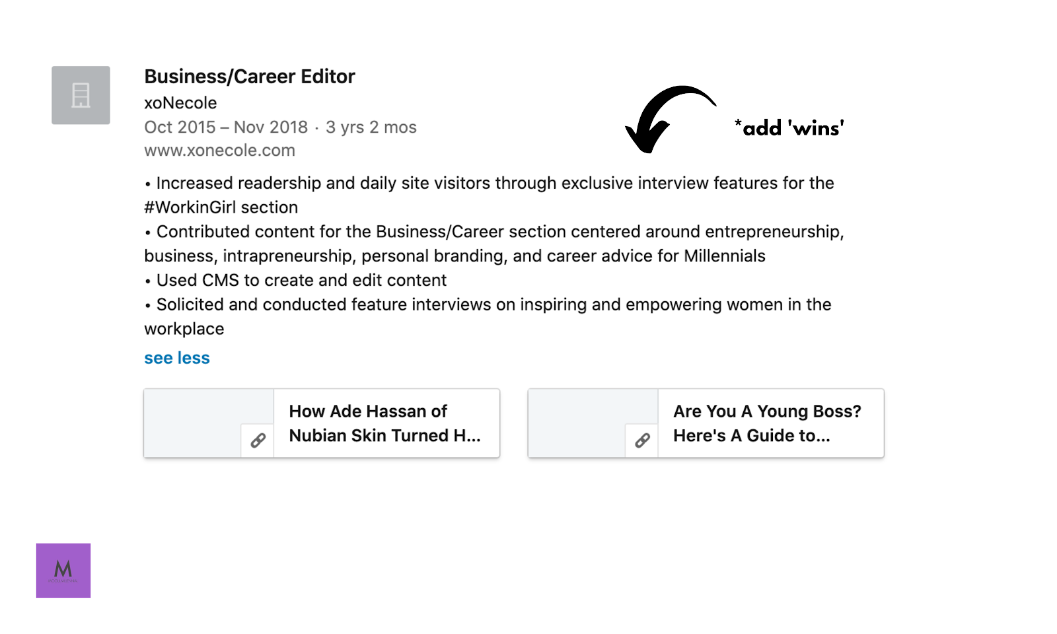Open the Business/Career Editor job title
The height and width of the screenshot is (634, 1057).
[x=250, y=77]
